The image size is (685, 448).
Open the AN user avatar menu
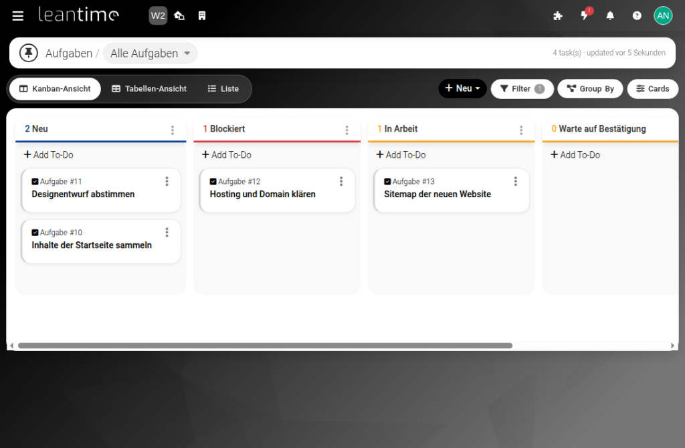[x=663, y=16]
